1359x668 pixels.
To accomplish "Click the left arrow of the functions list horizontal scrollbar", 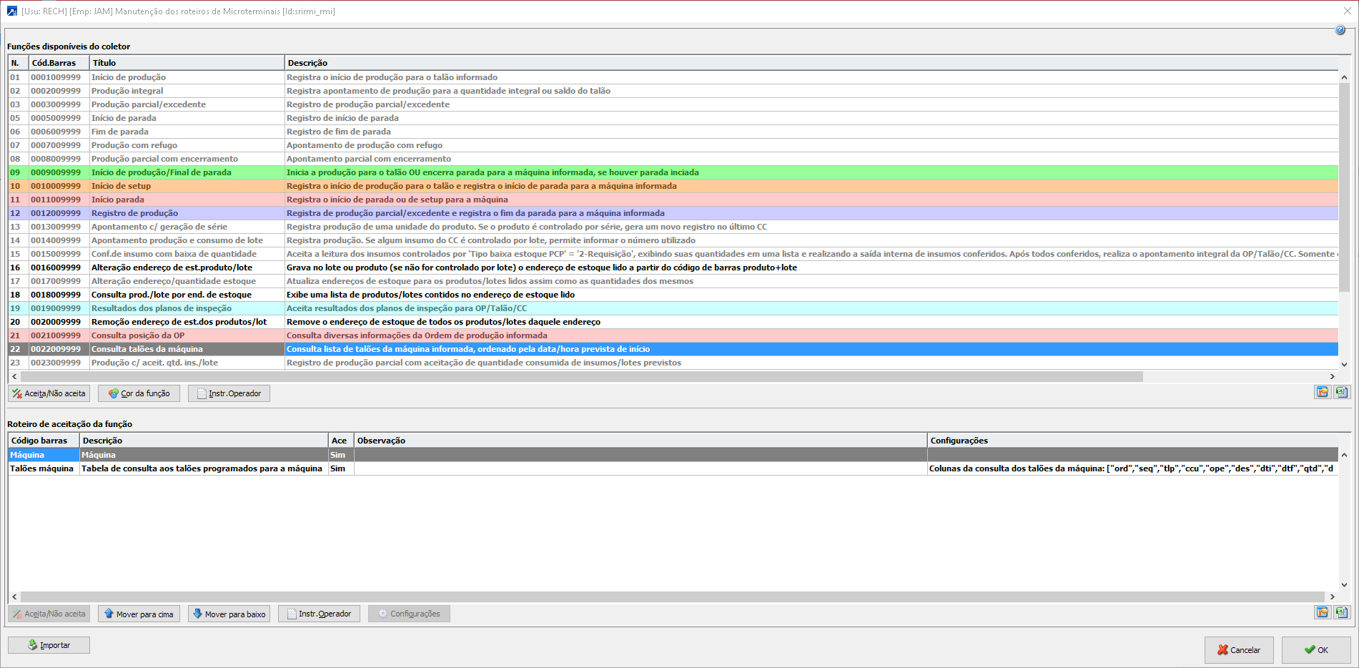I will tap(14, 376).
